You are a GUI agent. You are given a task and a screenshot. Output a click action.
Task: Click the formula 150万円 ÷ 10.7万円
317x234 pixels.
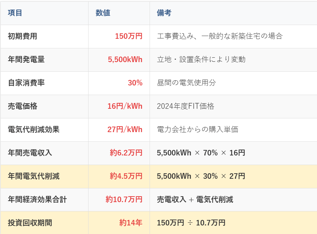tap(191, 223)
